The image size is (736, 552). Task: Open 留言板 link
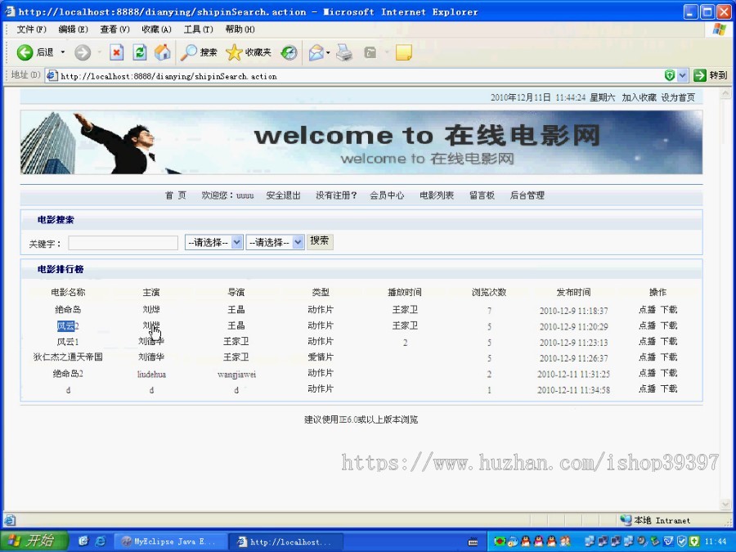(x=482, y=195)
